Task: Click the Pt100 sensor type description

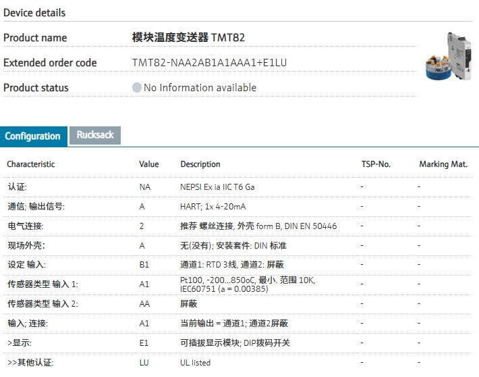Action: 247,284
